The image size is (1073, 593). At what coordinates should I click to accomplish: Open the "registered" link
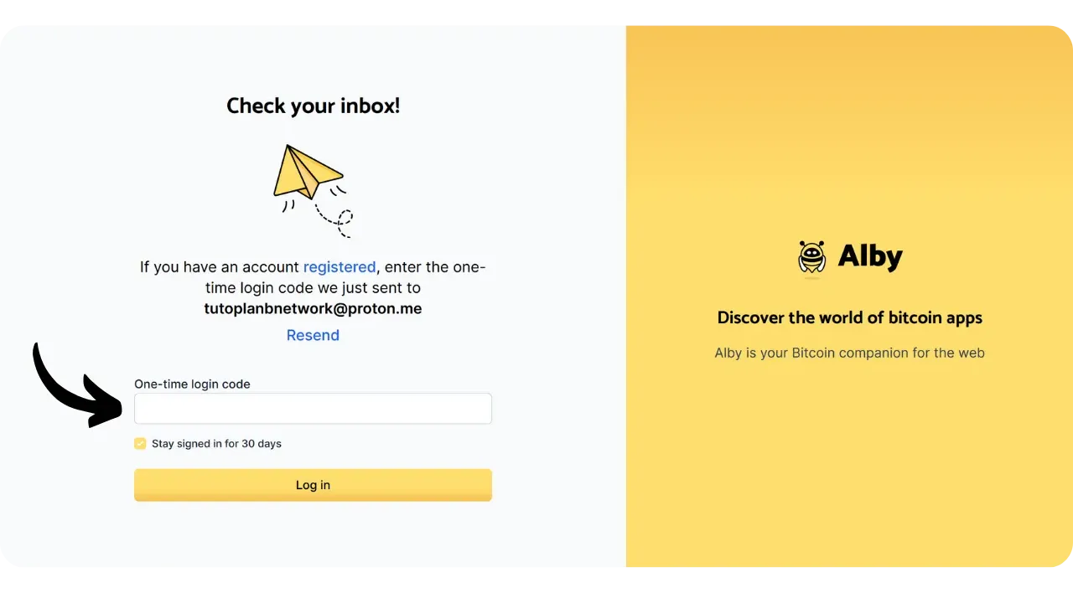pyautogui.click(x=339, y=267)
